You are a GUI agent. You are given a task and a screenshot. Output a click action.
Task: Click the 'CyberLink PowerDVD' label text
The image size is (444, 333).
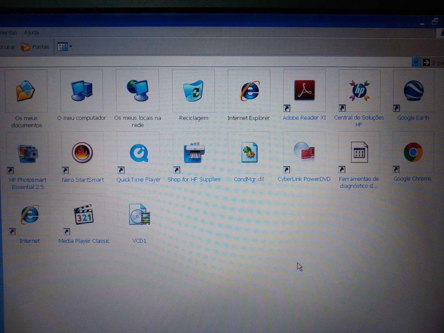point(304,179)
